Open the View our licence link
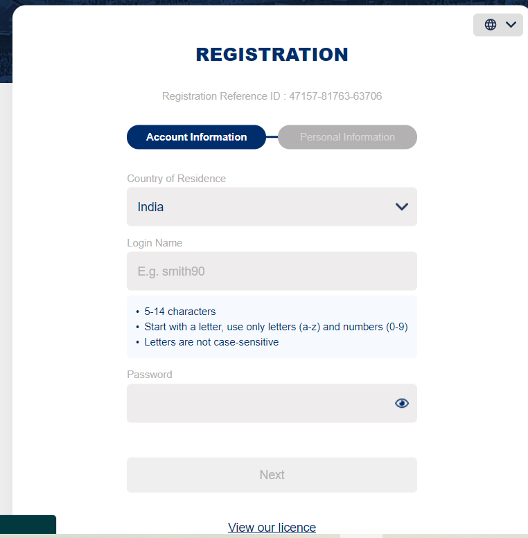Image resolution: width=528 pixels, height=538 pixels. point(272,528)
